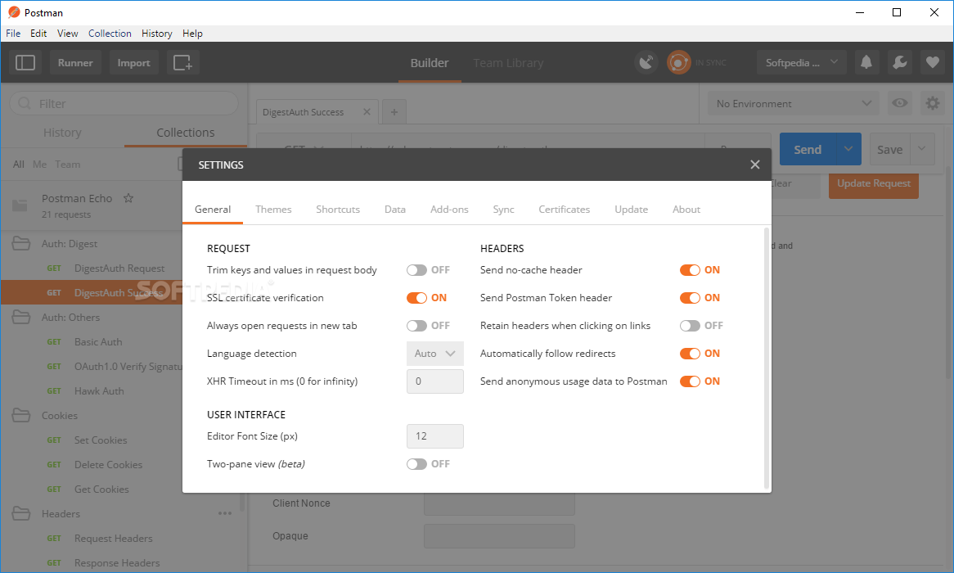
Task: Open Sync settings tab
Action: click(503, 210)
